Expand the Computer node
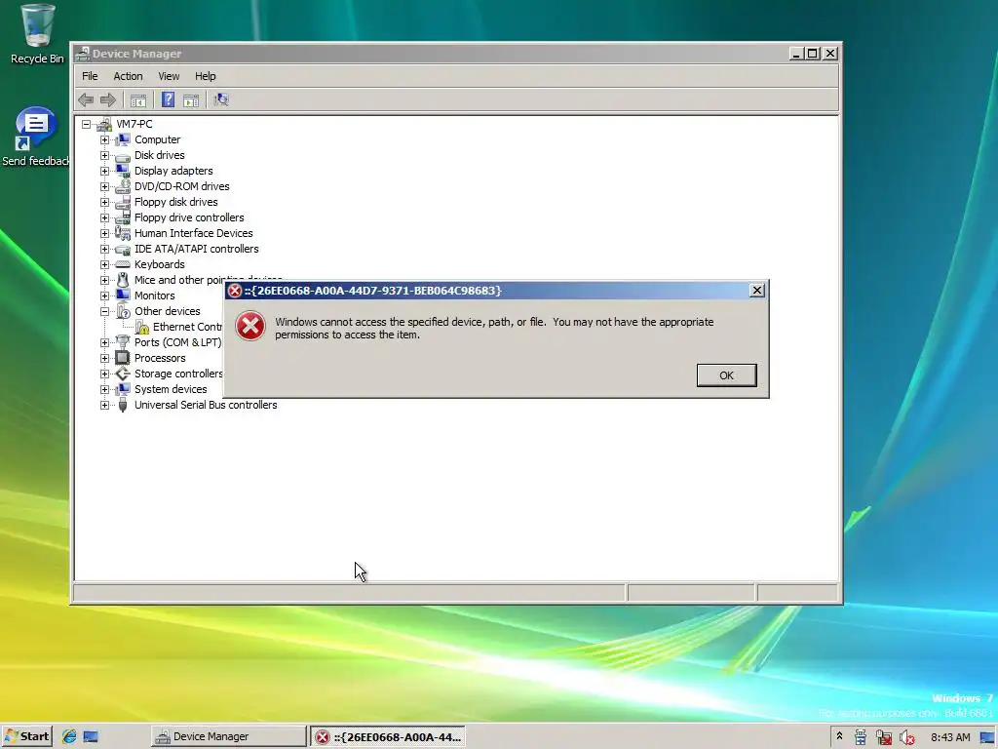998x749 pixels. (104, 139)
